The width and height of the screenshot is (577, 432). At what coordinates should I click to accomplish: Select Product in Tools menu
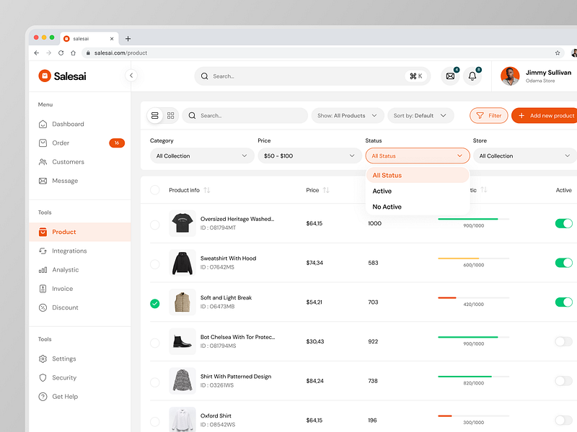(80, 232)
